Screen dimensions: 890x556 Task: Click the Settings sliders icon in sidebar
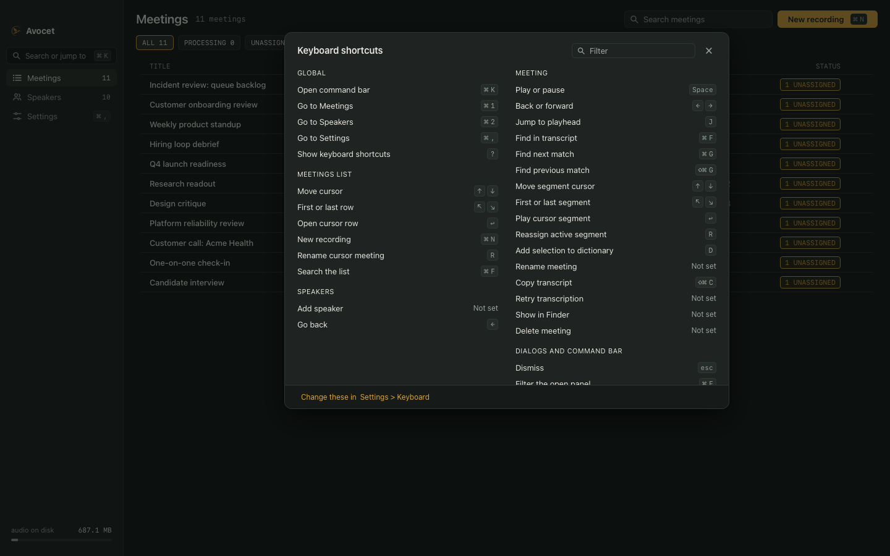click(x=17, y=116)
